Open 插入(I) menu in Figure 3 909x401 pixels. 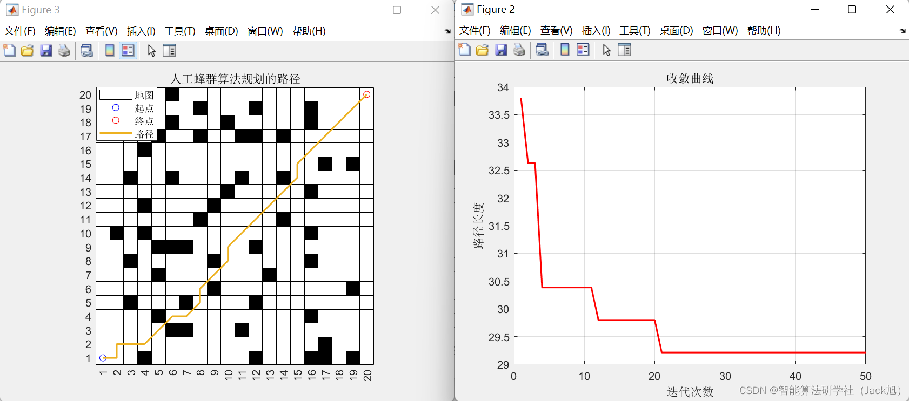[141, 31]
